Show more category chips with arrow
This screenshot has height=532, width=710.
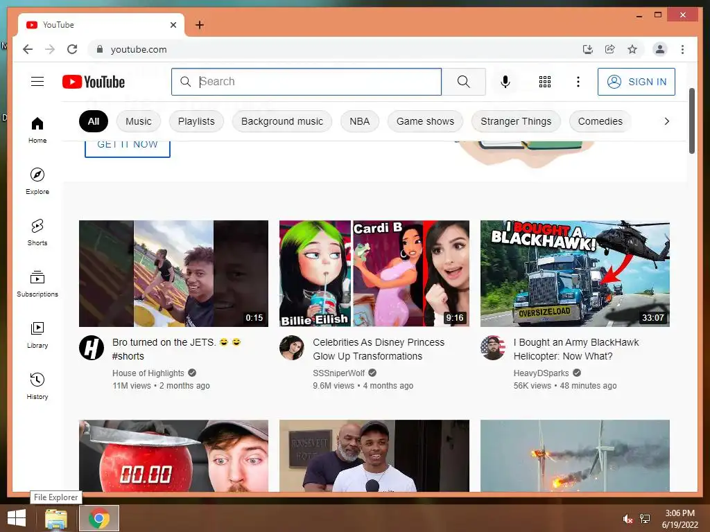click(x=666, y=121)
